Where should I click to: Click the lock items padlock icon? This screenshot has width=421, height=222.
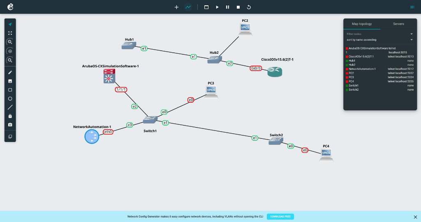pyautogui.click(x=10, y=116)
